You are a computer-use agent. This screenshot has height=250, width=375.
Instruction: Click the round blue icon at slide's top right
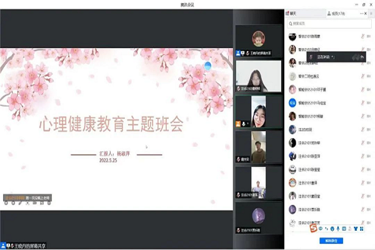click(x=207, y=63)
